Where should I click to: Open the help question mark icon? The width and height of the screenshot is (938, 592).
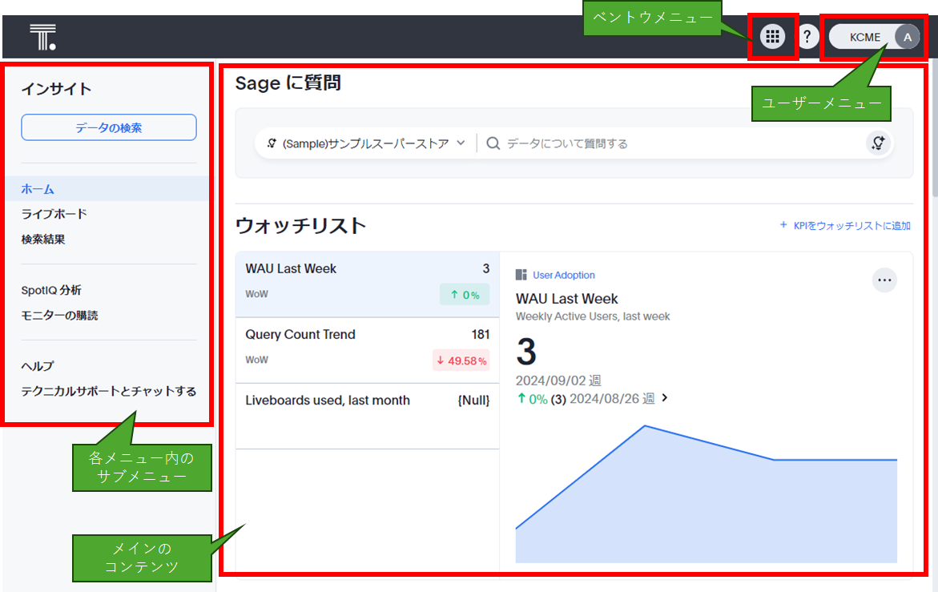[x=807, y=36]
